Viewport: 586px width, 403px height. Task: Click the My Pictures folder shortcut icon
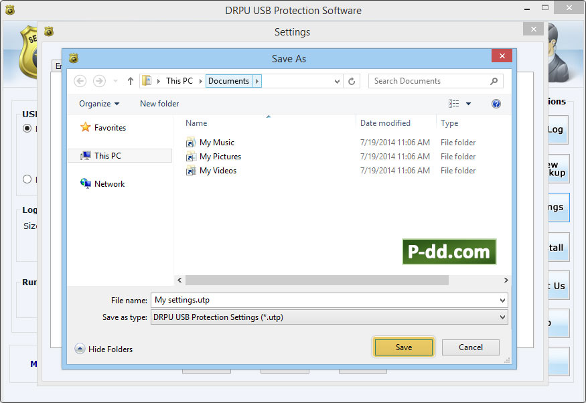point(191,157)
